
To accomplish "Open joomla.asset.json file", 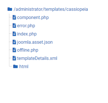I will [x=35, y=42].
